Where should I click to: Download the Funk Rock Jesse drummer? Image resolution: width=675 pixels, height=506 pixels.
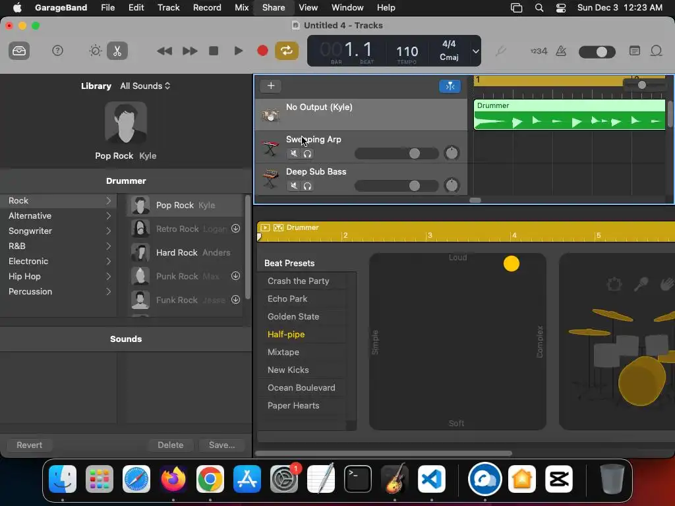point(235,300)
